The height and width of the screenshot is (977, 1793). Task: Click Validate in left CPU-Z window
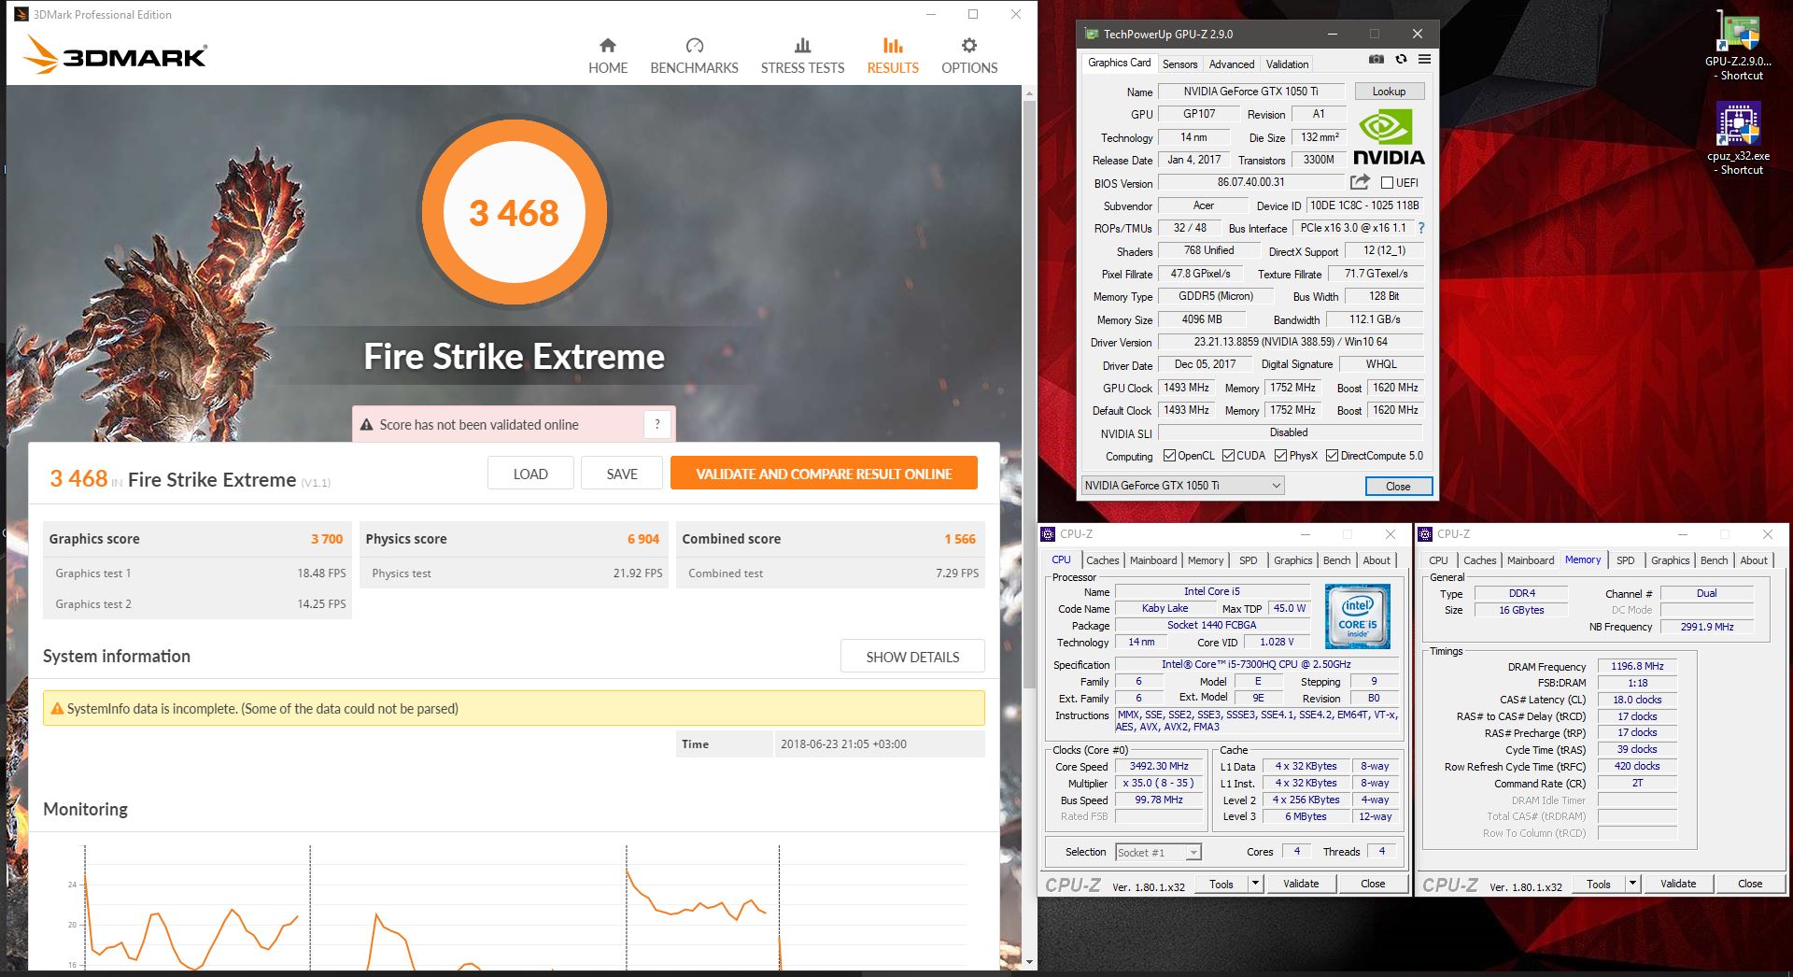(1301, 884)
